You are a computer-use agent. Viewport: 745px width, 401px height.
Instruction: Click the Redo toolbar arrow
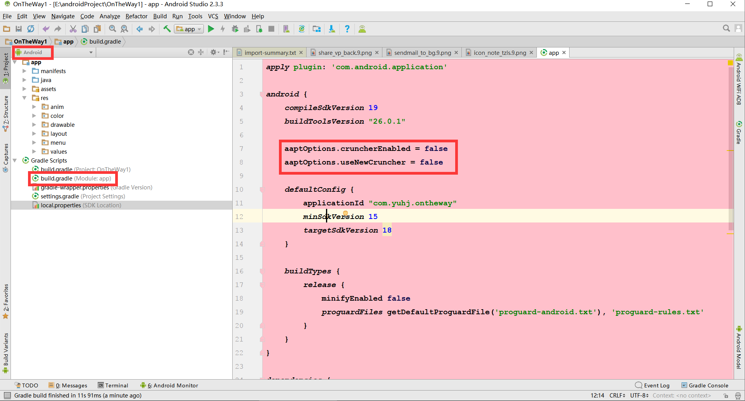pos(58,29)
